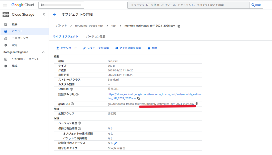Click the resource search input field
The height and width of the screenshot is (155, 272).
[x=188, y=5]
